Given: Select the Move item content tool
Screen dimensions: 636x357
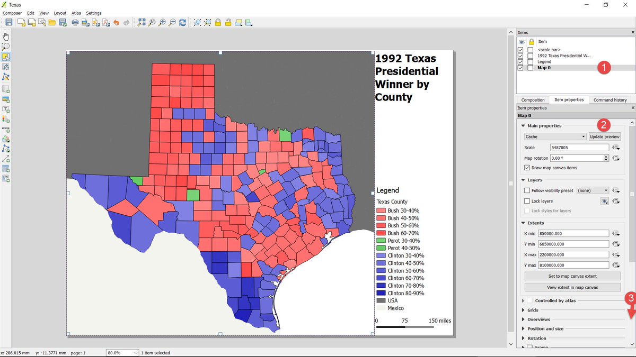Looking at the screenshot, I should [6, 67].
